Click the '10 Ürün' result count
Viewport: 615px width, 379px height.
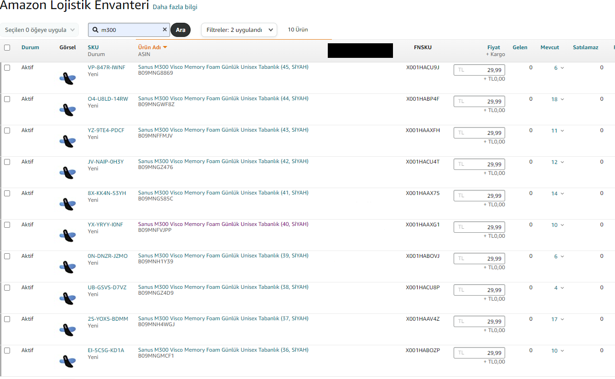pos(298,30)
